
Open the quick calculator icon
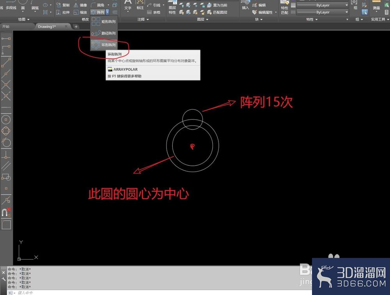point(386,12)
